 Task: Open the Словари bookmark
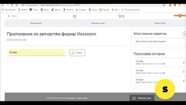(81, 10)
